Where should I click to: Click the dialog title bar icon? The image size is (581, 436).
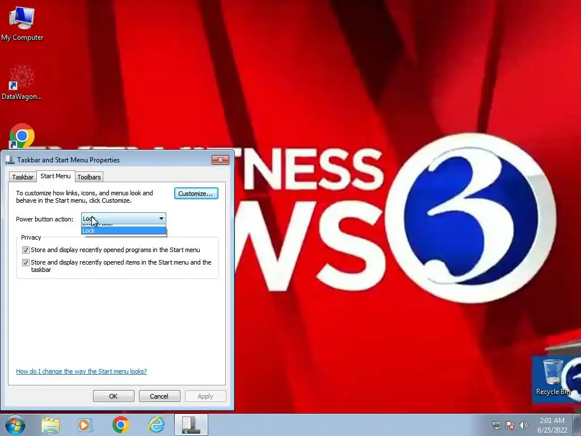(10, 160)
